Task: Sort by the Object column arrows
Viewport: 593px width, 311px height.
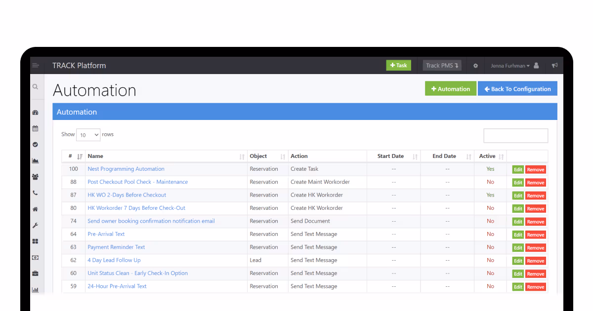Action: tap(283, 156)
